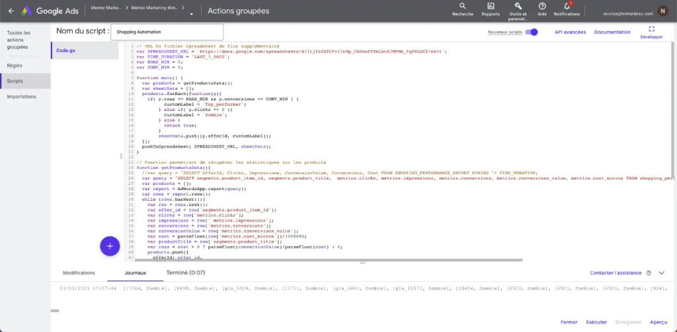Click the 'function main() {' code line
The height and width of the screenshot is (332, 677).
[160, 78]
